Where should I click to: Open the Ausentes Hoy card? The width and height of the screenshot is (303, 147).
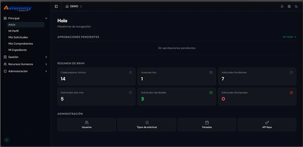pos(177,76)
